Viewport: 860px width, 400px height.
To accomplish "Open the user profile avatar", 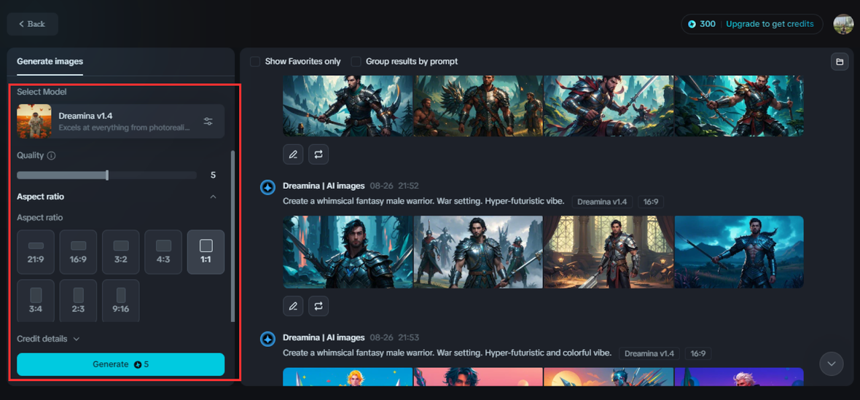I will click(x=843, y=24).
